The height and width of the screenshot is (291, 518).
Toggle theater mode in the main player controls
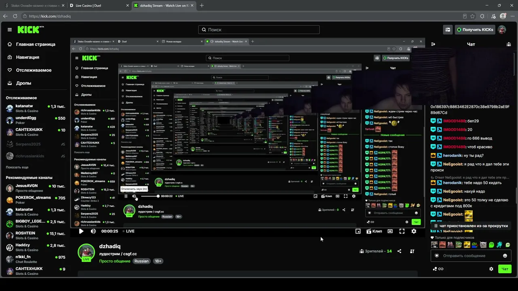[x=390, y=231]
